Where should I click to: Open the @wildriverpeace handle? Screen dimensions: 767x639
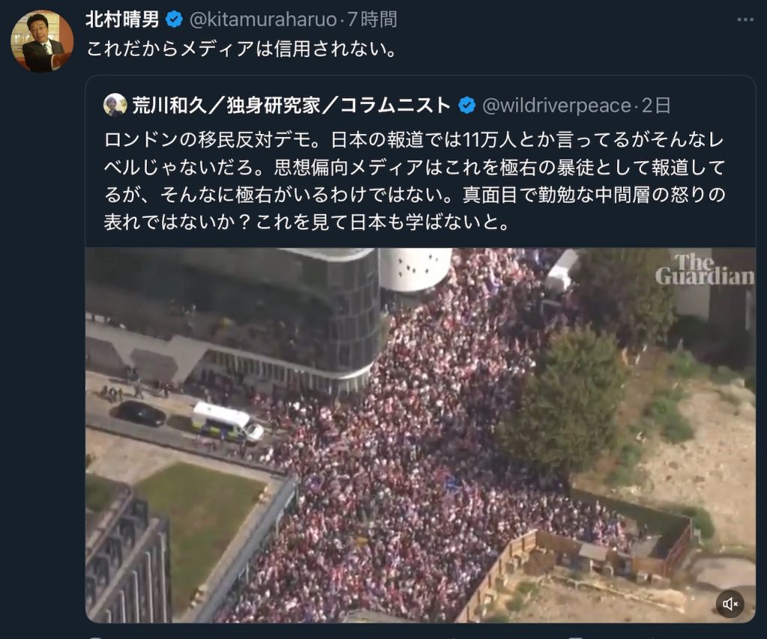click(557, 105)
